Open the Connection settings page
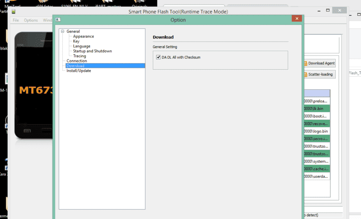This screenshot has height=219, width=361. 77,61
